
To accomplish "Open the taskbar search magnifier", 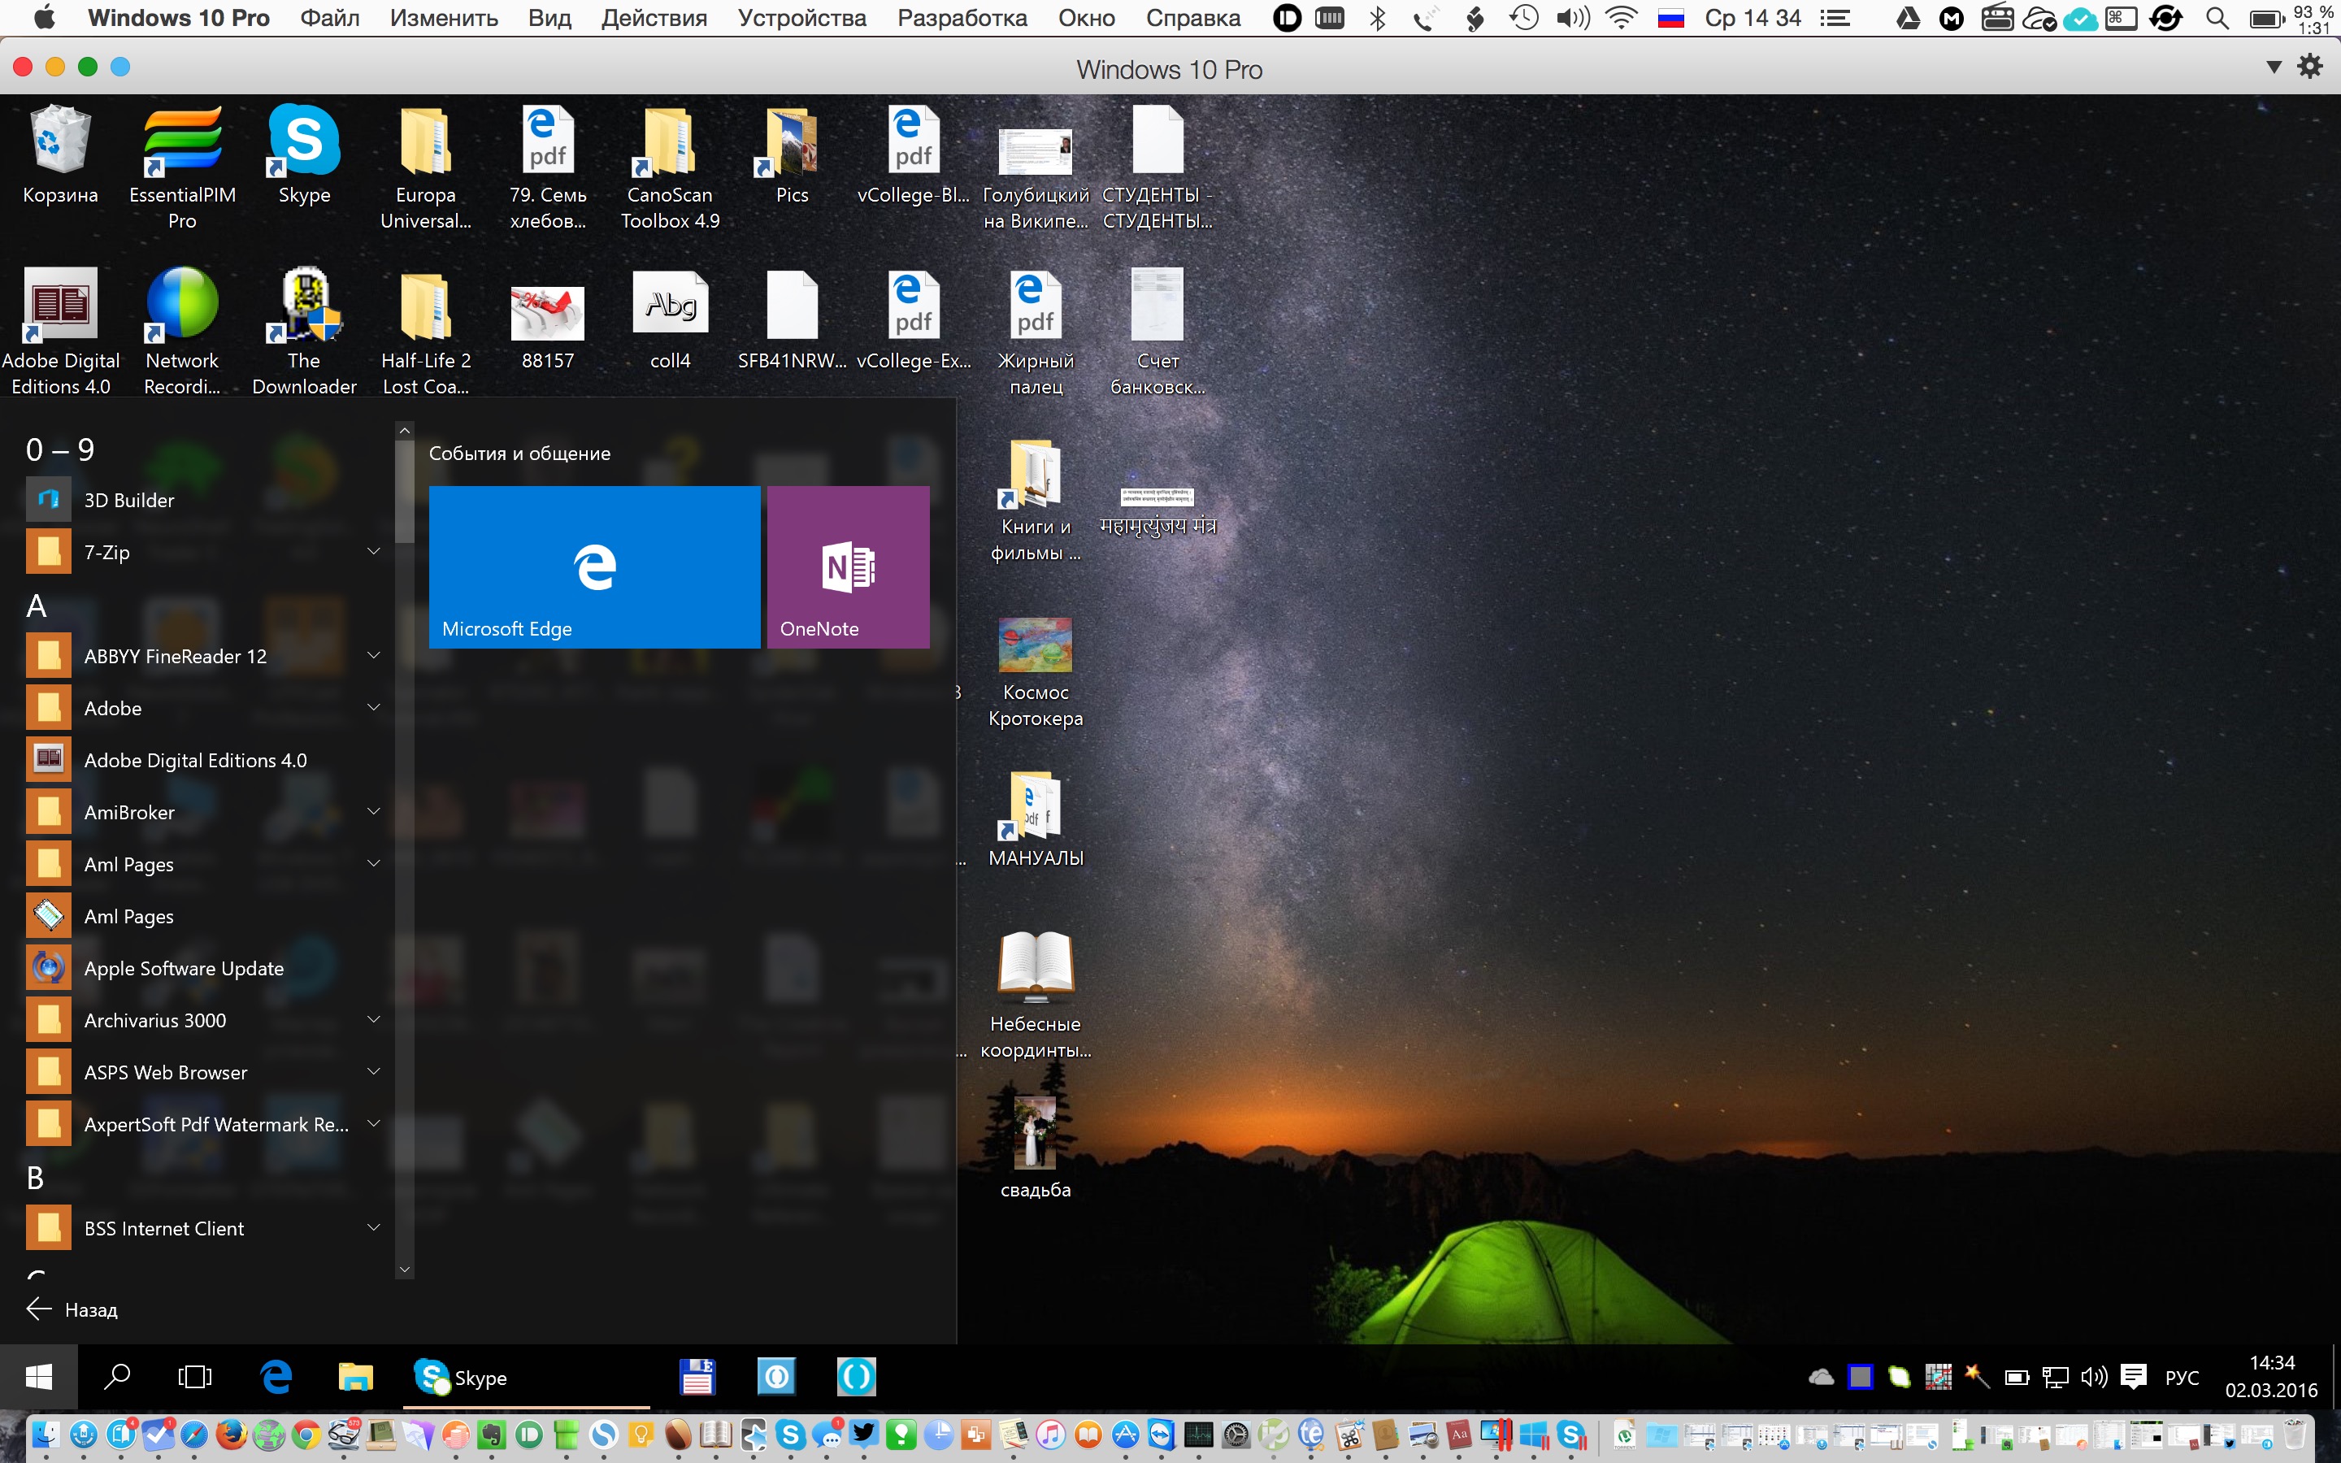I will coord(117,1377).
